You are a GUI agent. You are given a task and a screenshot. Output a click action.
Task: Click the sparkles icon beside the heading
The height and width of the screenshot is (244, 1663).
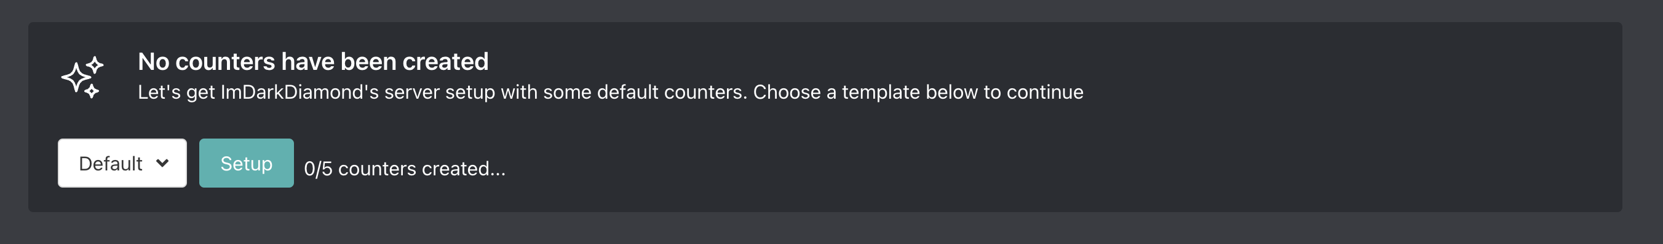point(82,77)
